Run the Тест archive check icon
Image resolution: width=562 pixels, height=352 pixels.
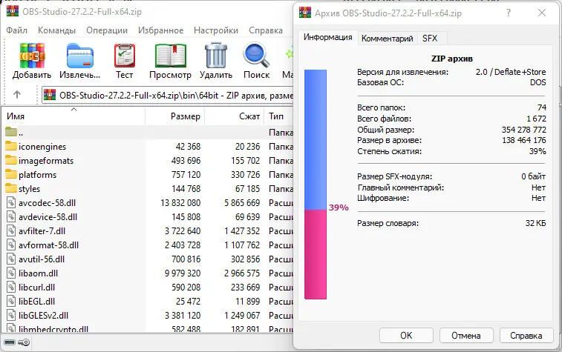[x=125, y=56]
